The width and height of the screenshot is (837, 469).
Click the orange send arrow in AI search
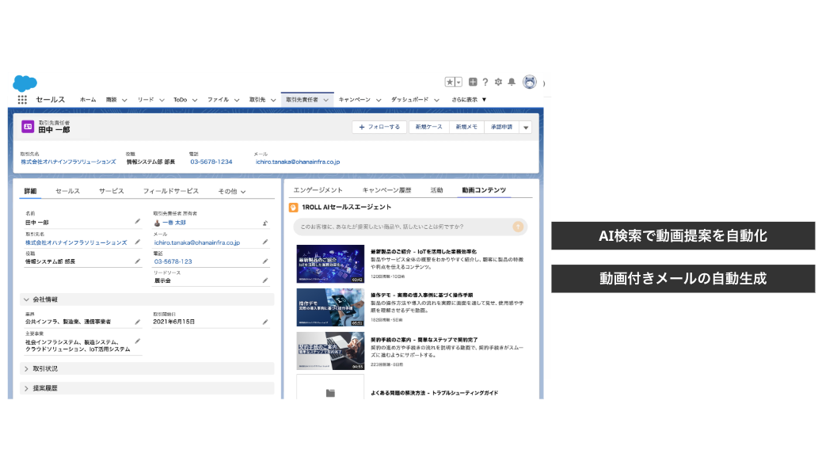tap(518, 227)
